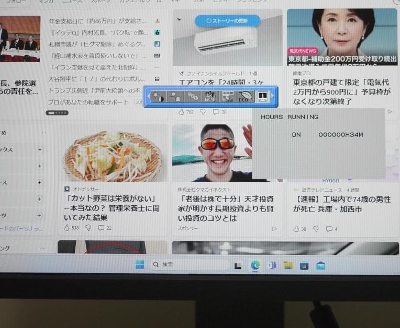This screenshot has height=328, width=400.
Task: Select the monitor information icon in OSD
Action: (x=263, y=97)
